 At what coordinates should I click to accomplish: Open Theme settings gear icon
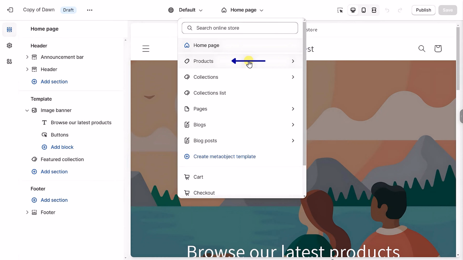[x=9, y=45]
